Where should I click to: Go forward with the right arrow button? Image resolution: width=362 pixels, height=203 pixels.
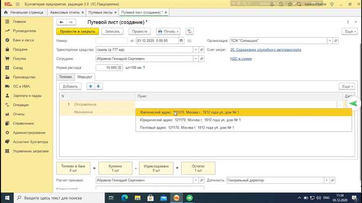pos(70,22)
